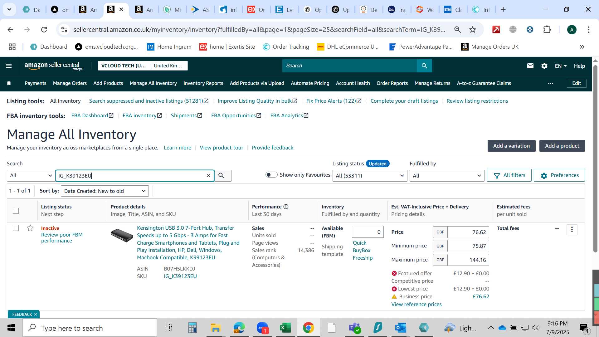
Task: Click Add a variation button
Action: coord(512,146)
